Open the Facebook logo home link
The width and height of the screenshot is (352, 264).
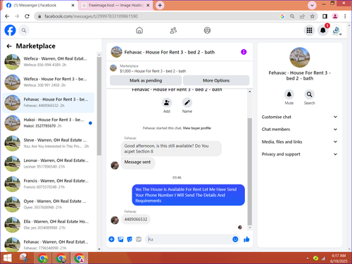10,30
